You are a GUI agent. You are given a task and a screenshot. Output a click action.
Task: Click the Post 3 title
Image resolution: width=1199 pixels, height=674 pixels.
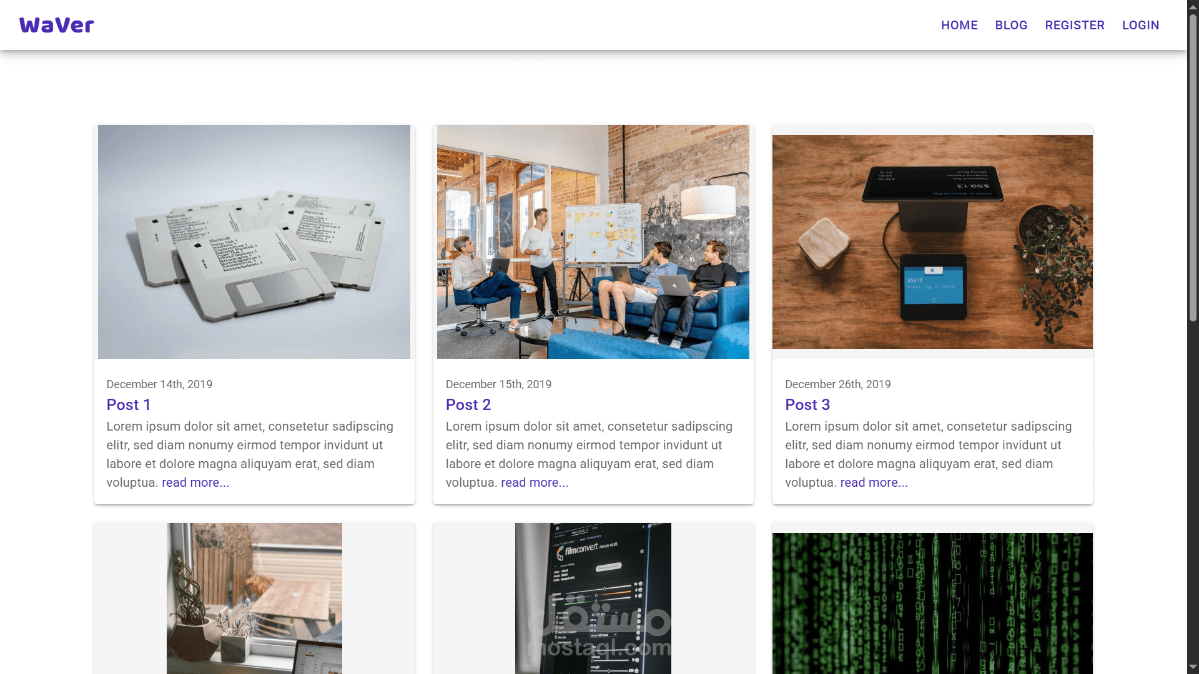(807, 404)
